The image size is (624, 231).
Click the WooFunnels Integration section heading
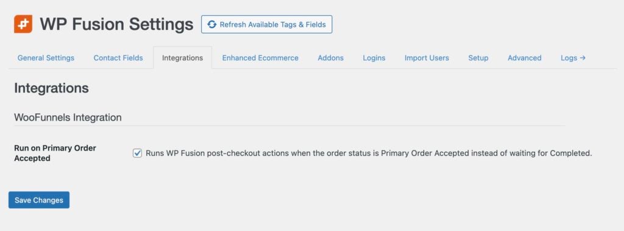click(68, 118)
